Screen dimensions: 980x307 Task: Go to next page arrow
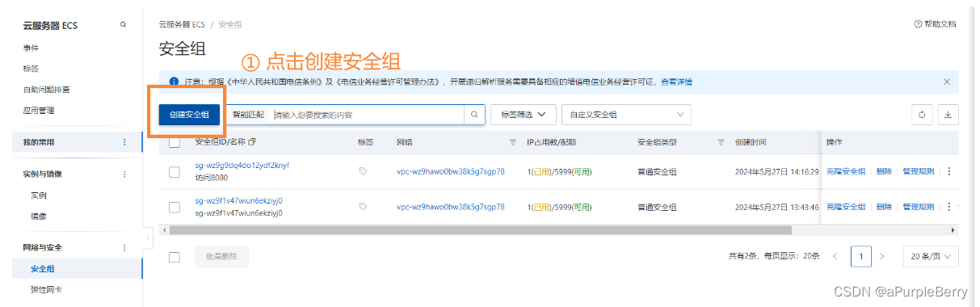click(x=882, y=256)
